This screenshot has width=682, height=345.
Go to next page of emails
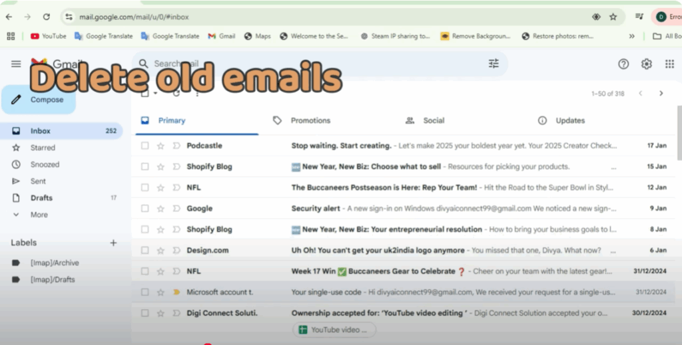(661, 93)
